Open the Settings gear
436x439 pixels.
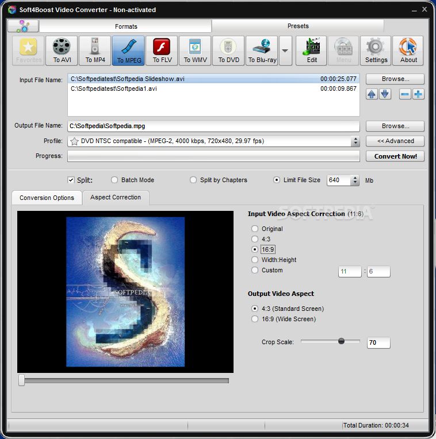tap(376, 51)
